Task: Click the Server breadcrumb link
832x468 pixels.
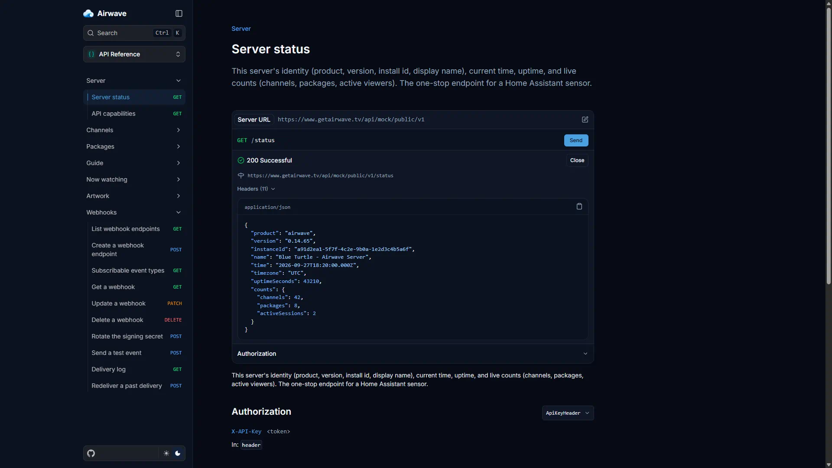Action: (241, 29)
